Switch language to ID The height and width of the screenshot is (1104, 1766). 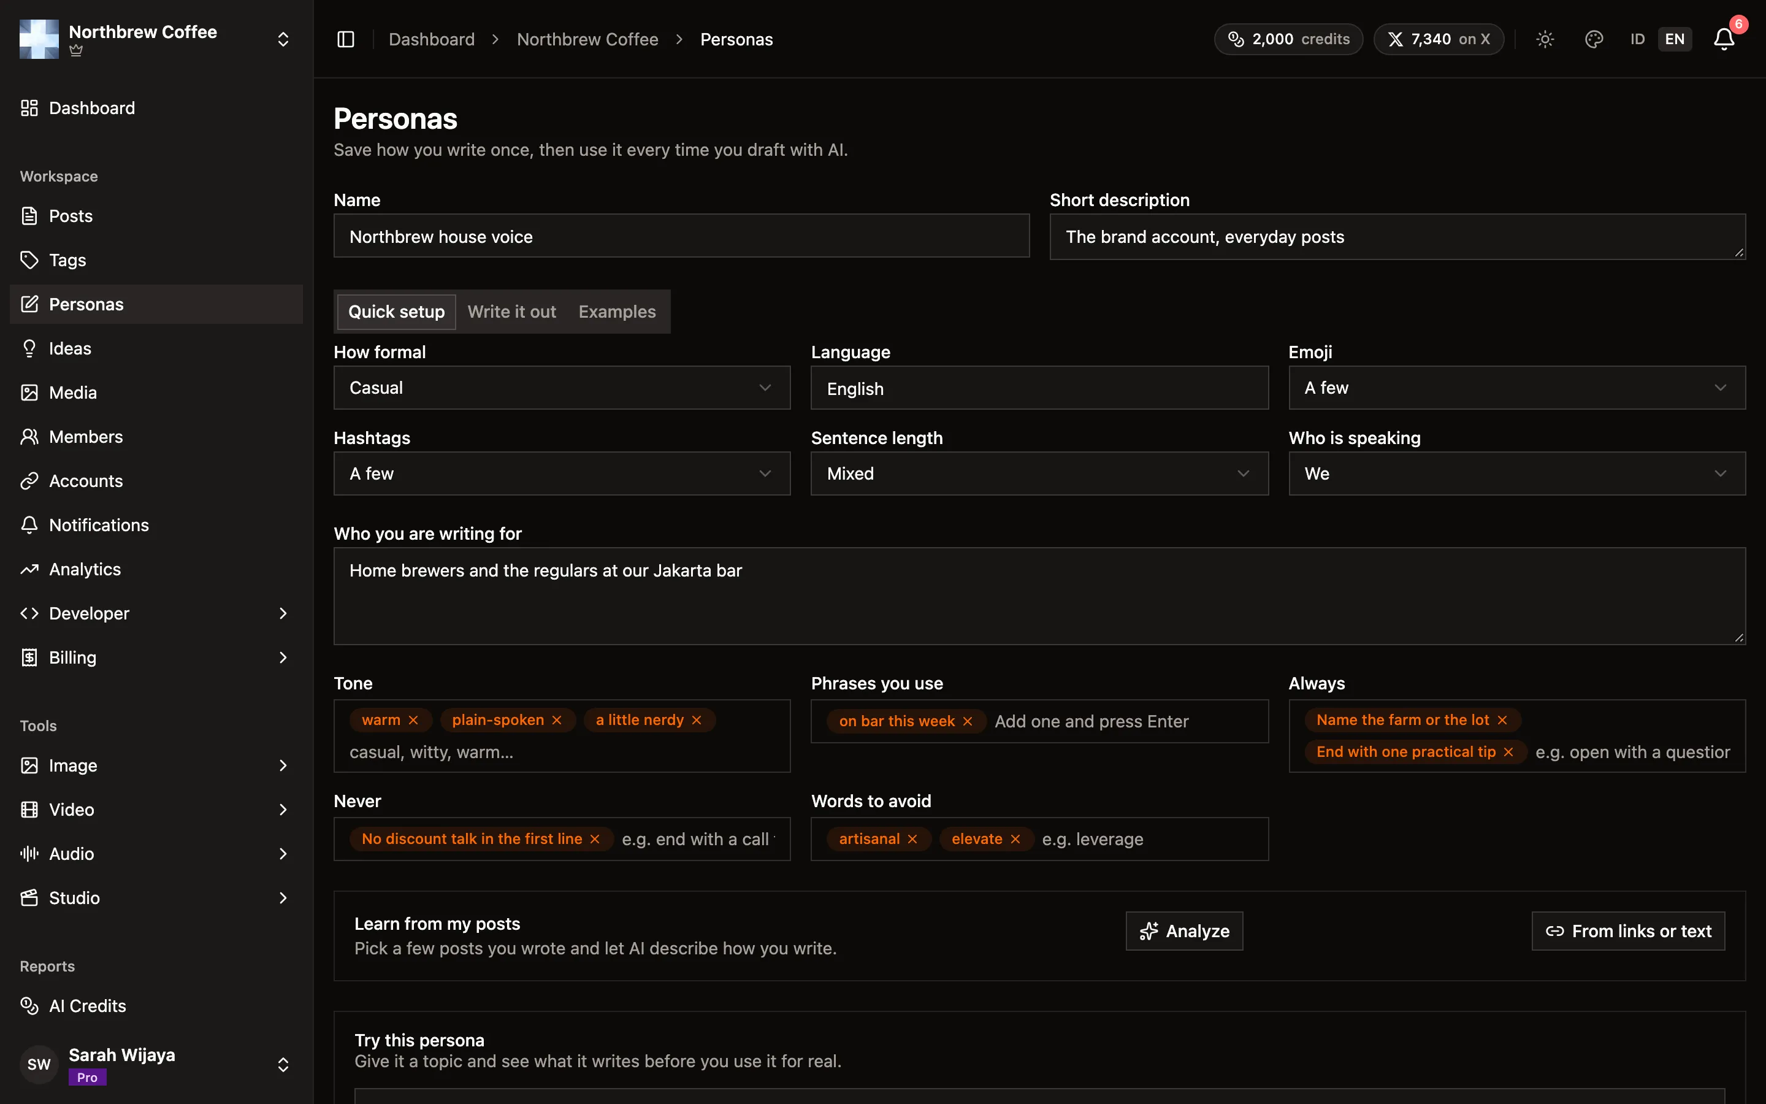(x=1638, y=39)
